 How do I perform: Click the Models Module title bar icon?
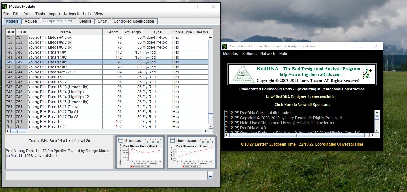coord(5,7)
